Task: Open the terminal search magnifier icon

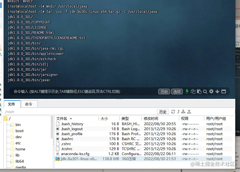Action: (x=205, y=92)
